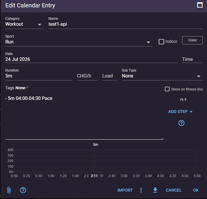The width and height of the screenshot is (207, 199).
Task: Focus the Time input field
Action: pos(192,59)
